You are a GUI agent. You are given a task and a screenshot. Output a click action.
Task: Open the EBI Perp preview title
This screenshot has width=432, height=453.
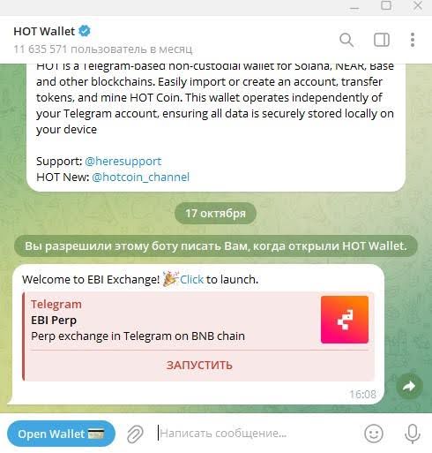54,321
